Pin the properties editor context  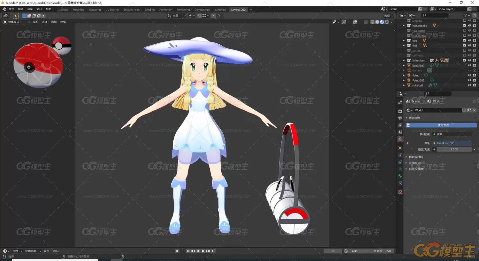(474, 101)
